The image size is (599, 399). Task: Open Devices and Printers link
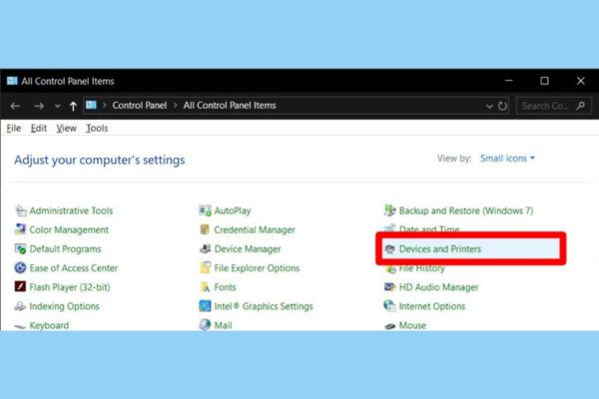click(440, 249)
